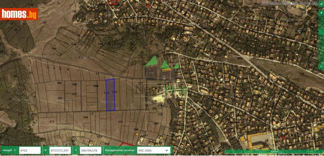324x156 pixels.
Task: Click parcel label 235
Action: tap(120, 122)
